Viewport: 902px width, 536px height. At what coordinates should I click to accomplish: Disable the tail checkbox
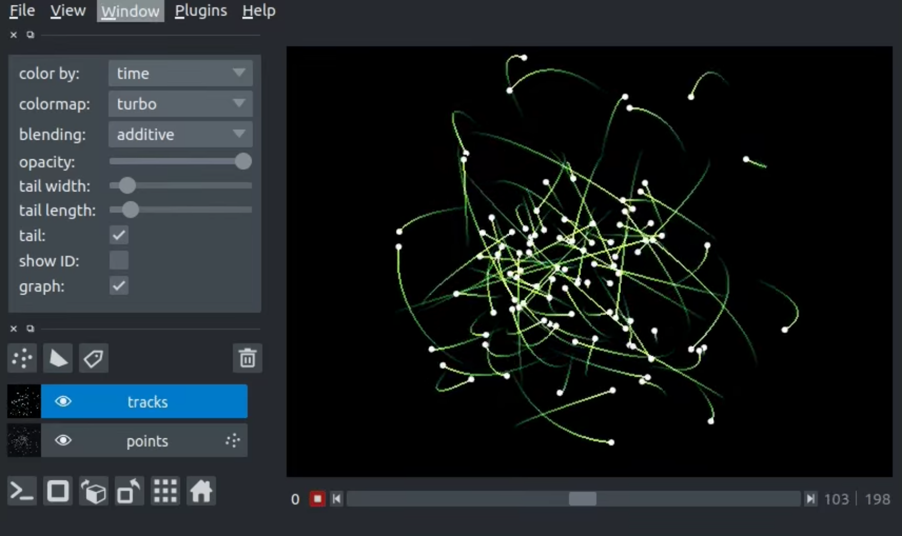119,235
